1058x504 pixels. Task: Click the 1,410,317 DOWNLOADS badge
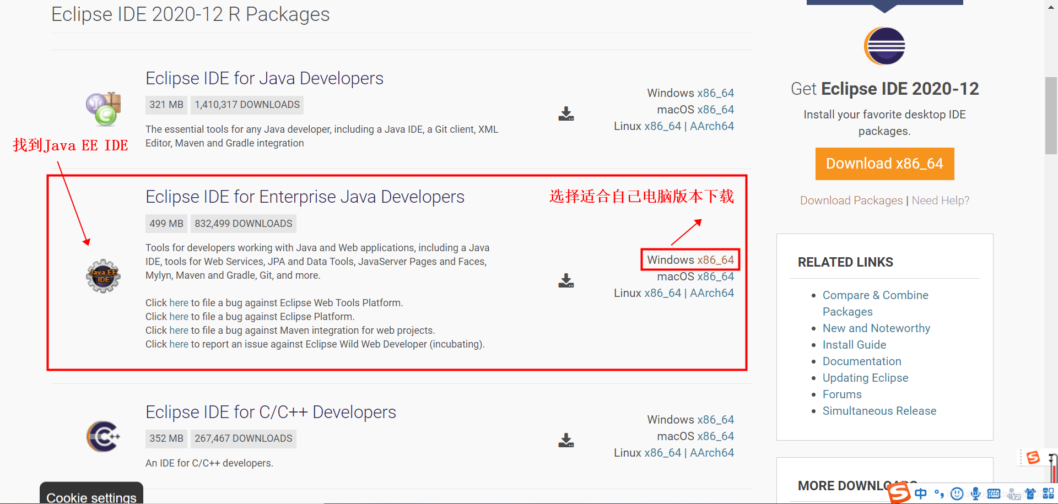click(x=247, y=105)
